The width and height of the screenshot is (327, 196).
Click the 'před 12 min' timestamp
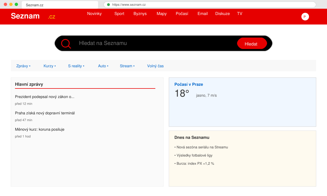[24, 104]
